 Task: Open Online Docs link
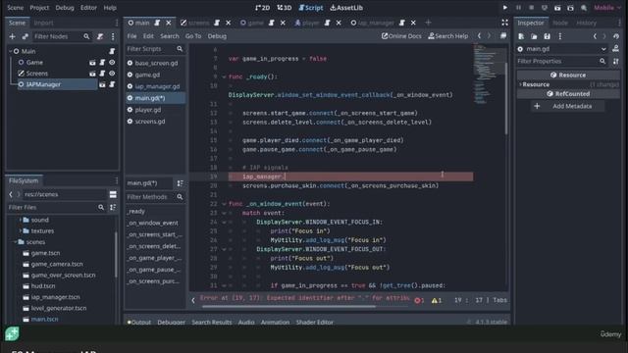coord(401,36)
